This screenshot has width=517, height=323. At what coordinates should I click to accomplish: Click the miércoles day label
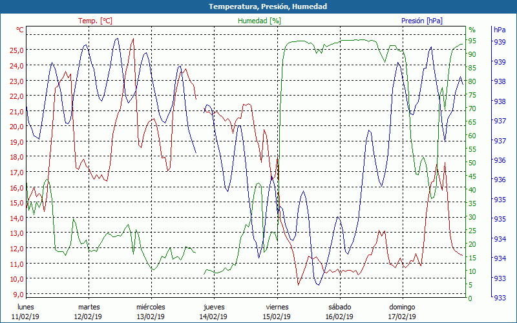pyautogui.click(x=151, y=307)
